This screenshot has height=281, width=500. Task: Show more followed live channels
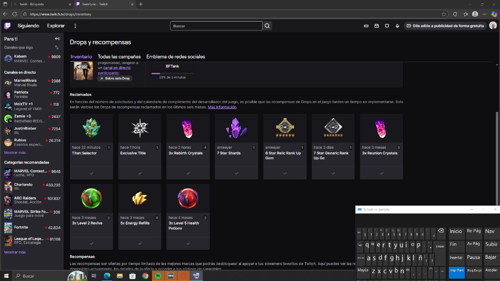15,153
